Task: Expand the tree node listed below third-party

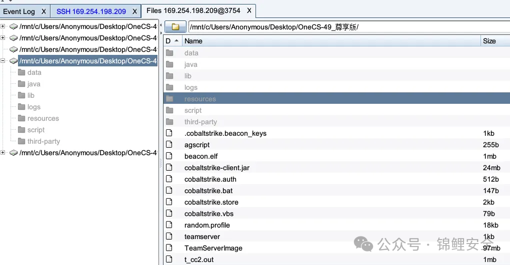Action: coord(3,153)
